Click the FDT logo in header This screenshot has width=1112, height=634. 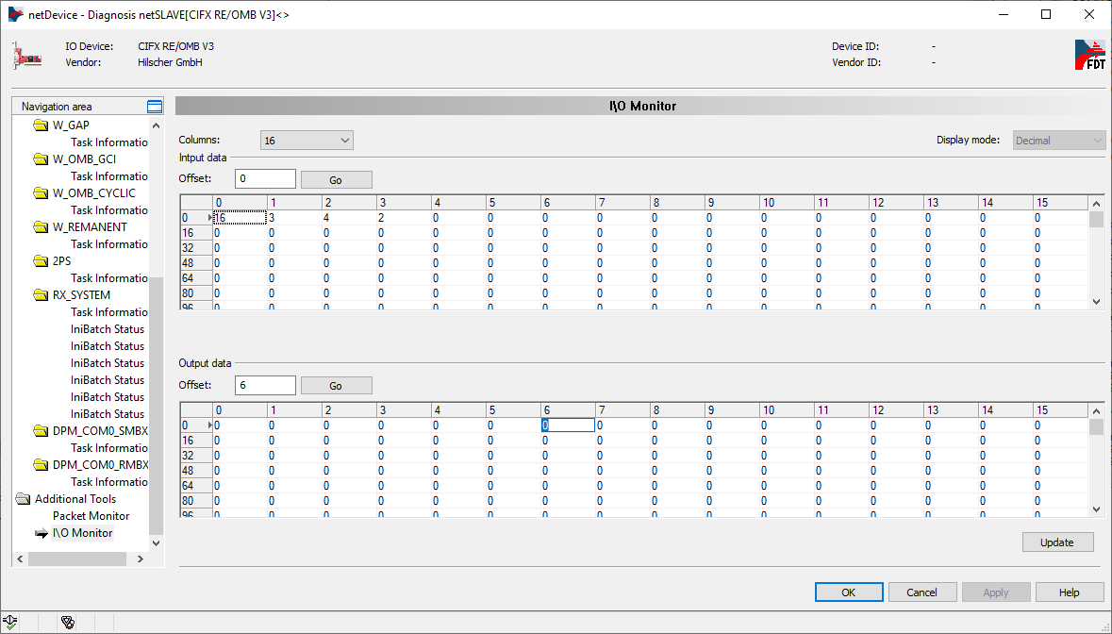click(x=1089, y=55)
